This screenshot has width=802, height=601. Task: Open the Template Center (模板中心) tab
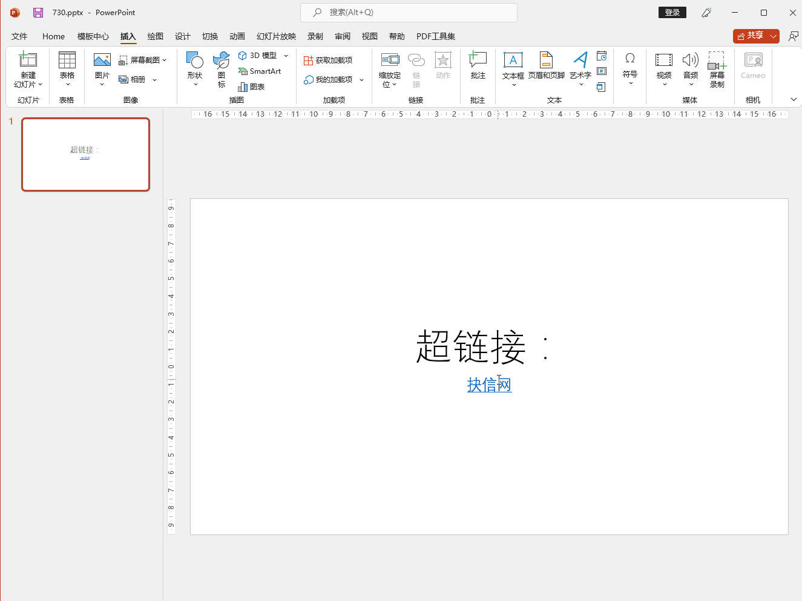93,36
